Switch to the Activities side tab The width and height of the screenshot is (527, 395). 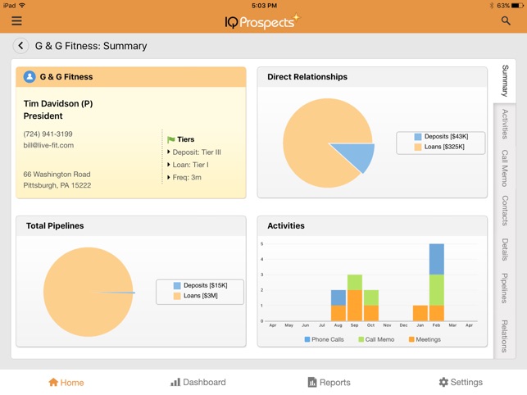pyautogui.click(x=505, y=124)
